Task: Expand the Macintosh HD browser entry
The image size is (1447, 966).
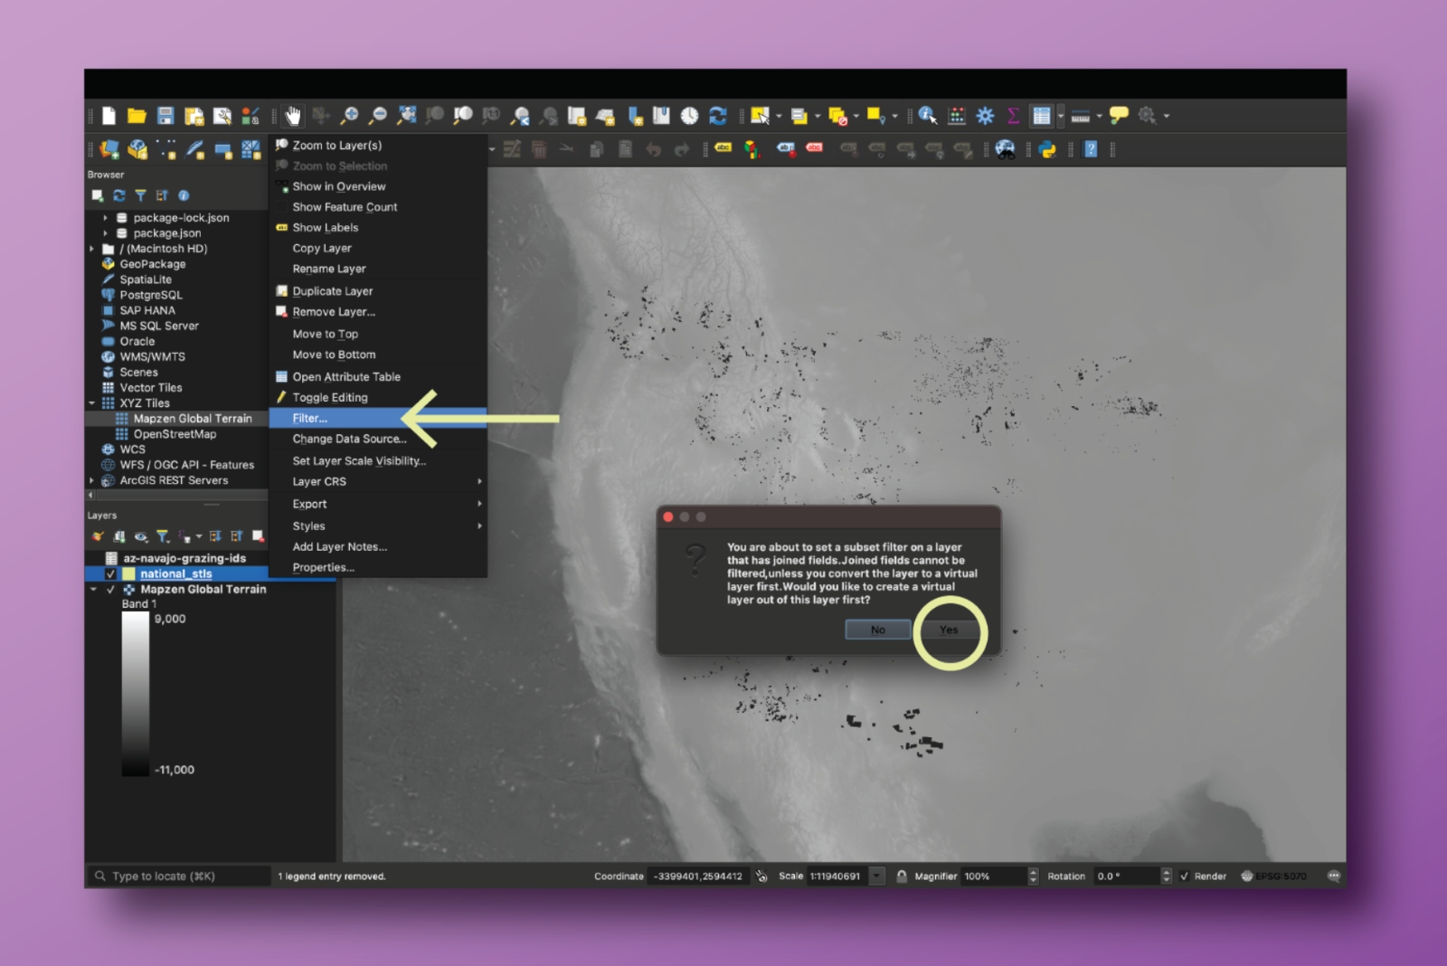Action: 92,249
